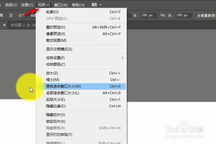Open the 效果(C) menu
The height and width of the screenshot is (144, 216).
pos(27,5)
